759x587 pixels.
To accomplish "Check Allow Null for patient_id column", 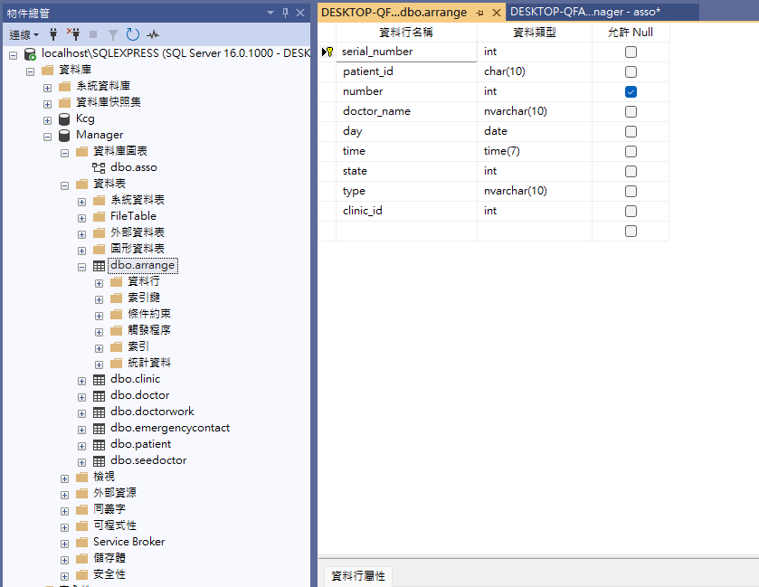I will pyautogui.click(x=631, y=71).
